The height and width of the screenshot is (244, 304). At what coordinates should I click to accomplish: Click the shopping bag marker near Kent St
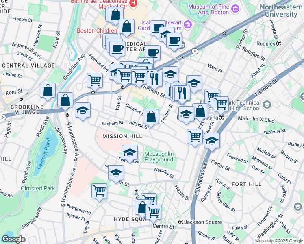(x=48, y=91)
